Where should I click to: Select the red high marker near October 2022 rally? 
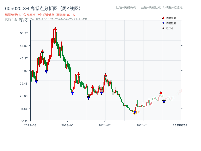[42, 51]
